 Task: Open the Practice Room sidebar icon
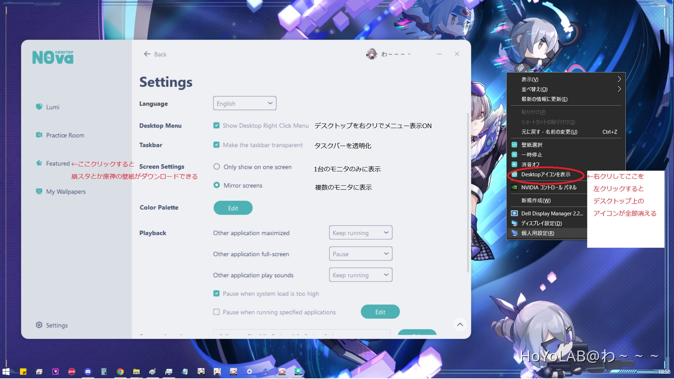pyautogui.click(x=64, y=135)
